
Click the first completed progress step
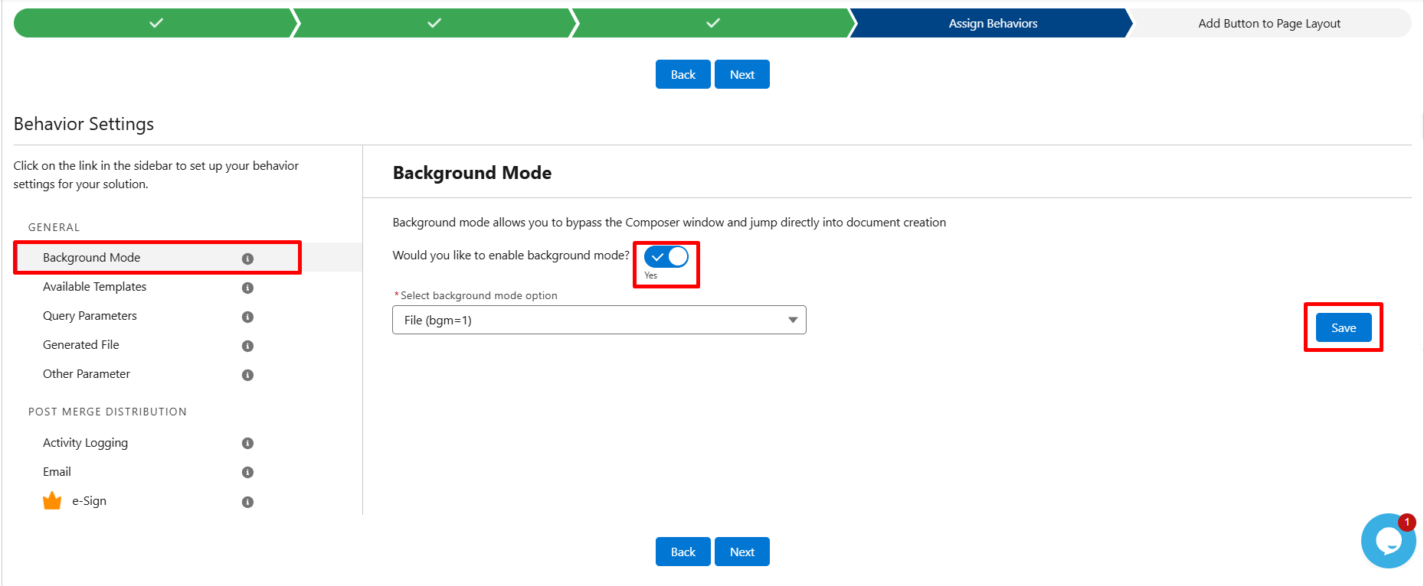pos(155,24)
